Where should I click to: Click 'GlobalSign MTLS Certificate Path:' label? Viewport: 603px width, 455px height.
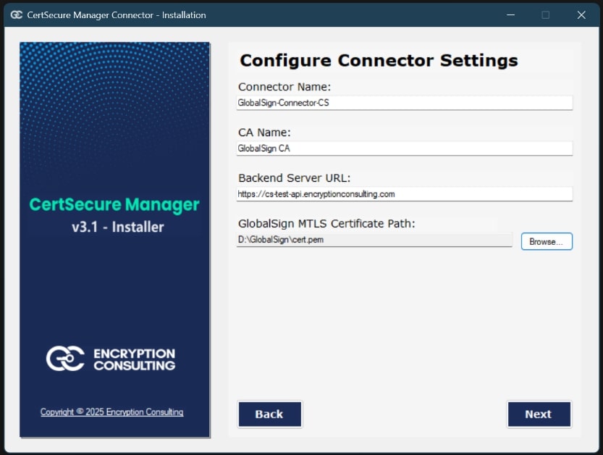coord(326,223)
